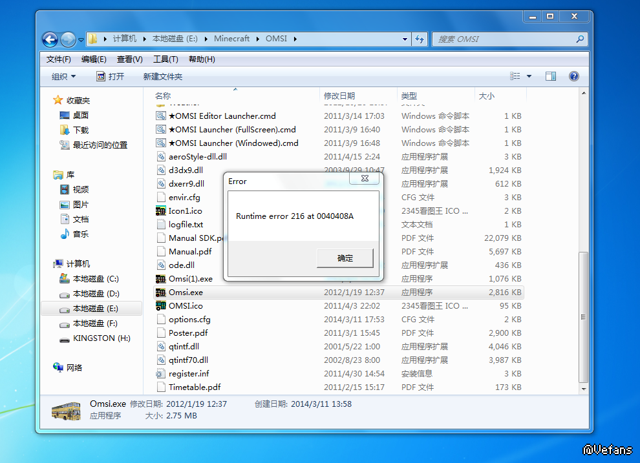Close the Error dialog with X
The width and height of the screenshot is (640, 463).
pos(365,178)
